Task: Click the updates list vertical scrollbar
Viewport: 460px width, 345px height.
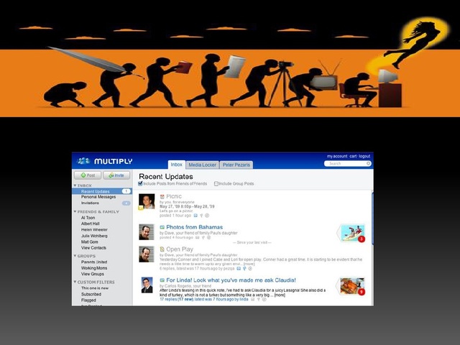Action: point(372,217)
